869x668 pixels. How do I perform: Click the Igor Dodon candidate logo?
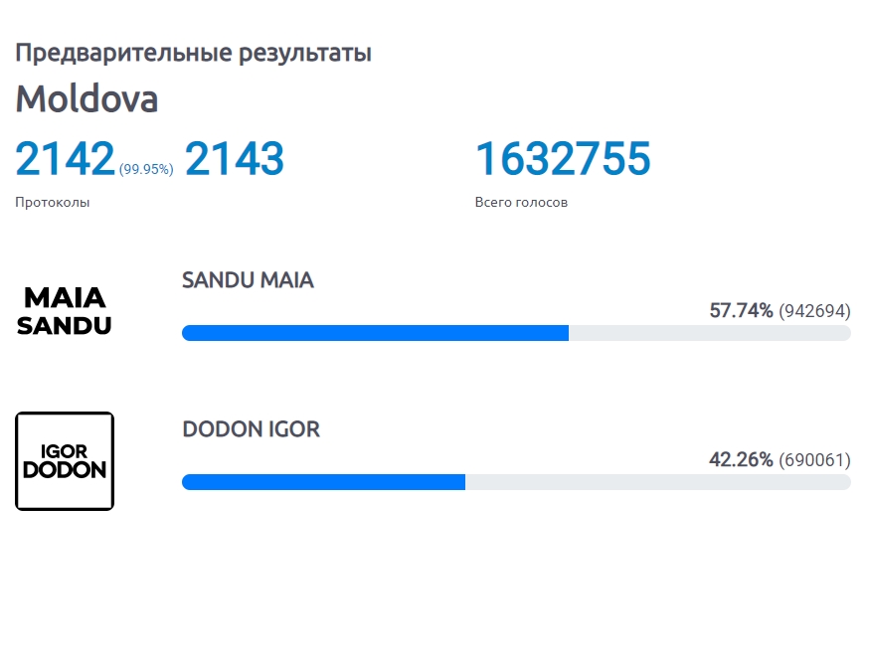(65, 461)
